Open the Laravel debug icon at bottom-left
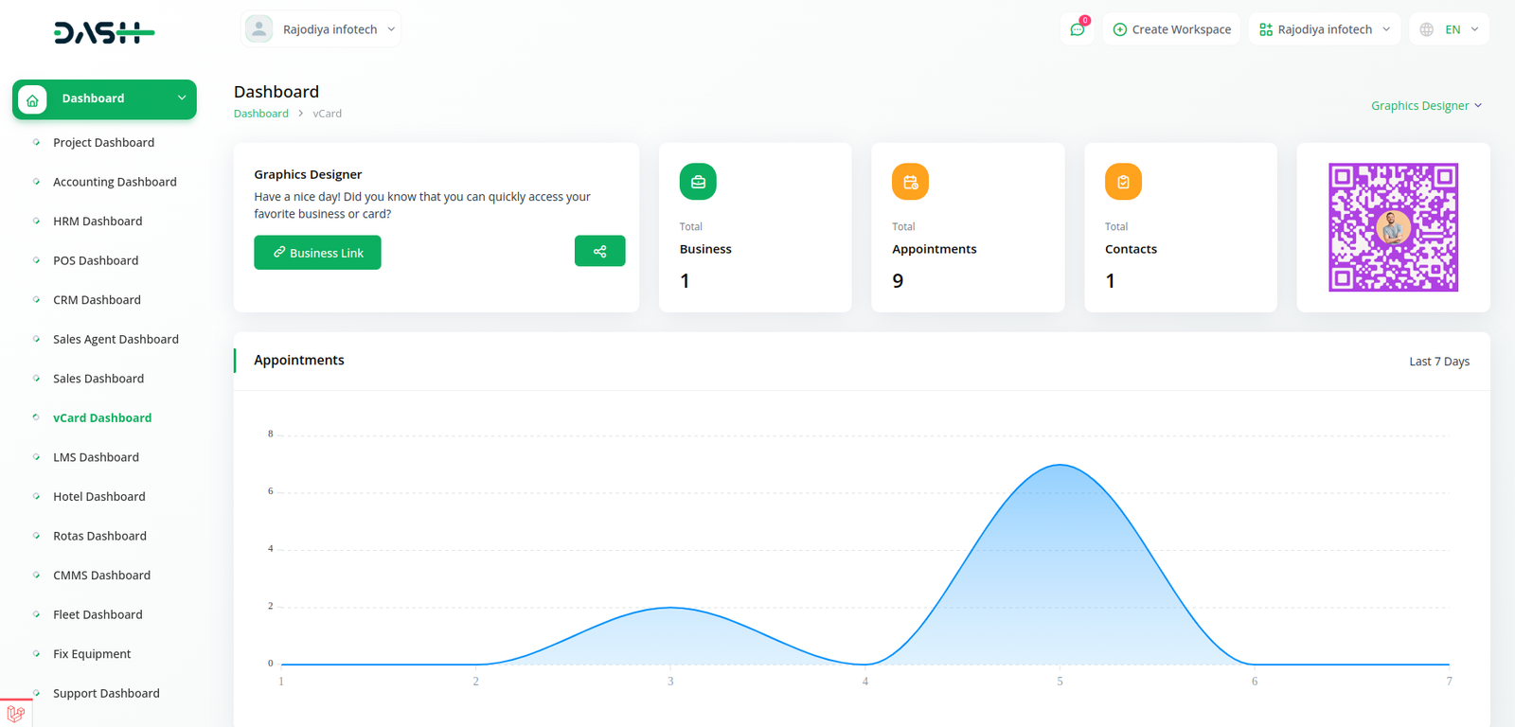The image size is (1515, 727). (15, 714)
